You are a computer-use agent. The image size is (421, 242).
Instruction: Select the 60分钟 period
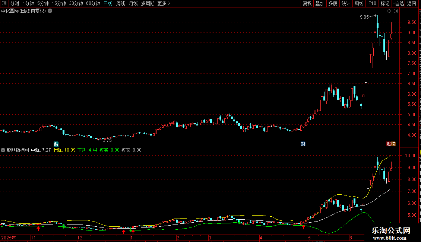(x=93, y=3)
